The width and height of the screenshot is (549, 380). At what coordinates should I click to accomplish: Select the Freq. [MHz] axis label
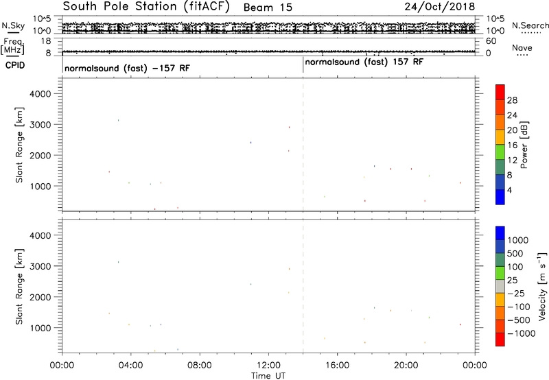pyautogui.click(x=12, y=47)
